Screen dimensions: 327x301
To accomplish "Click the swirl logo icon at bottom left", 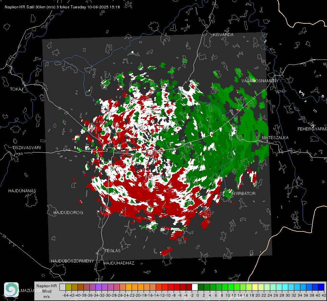I will (x=11, y=290).
